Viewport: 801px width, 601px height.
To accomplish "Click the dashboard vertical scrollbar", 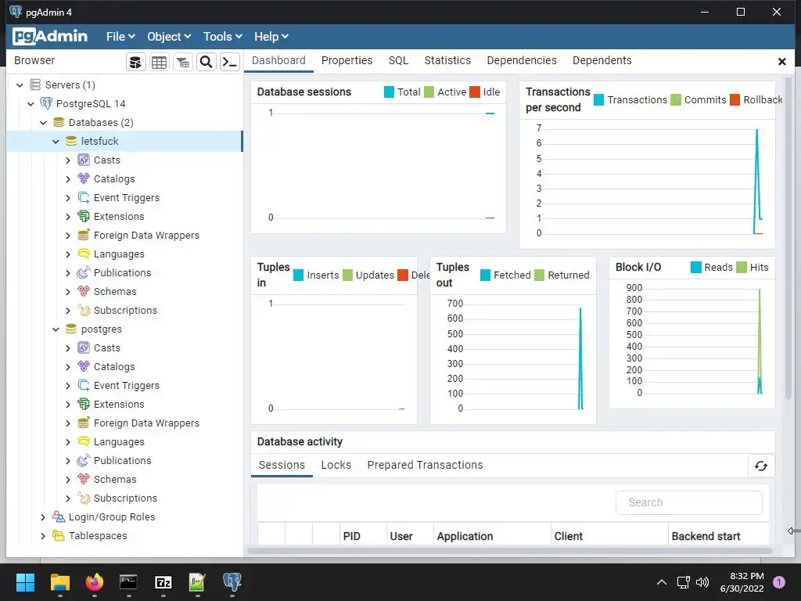I will pos(788,238).
